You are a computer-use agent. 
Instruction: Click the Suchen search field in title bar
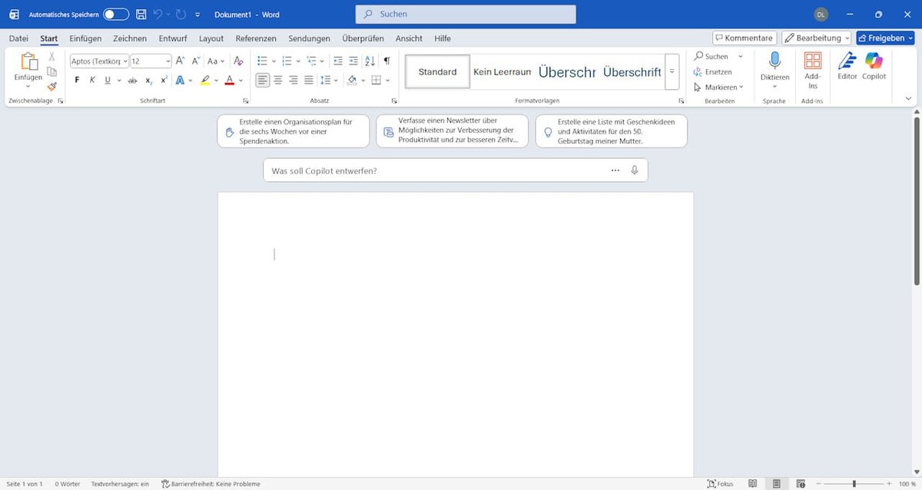coord(466,14)
